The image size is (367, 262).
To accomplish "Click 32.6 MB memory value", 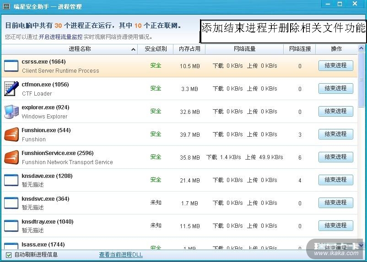I will tap(190, 112).
